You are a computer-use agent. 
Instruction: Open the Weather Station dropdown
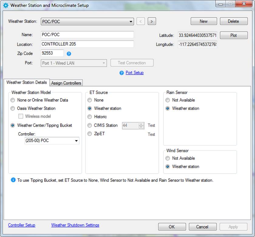pyautogui.click(x=87, y=22)
